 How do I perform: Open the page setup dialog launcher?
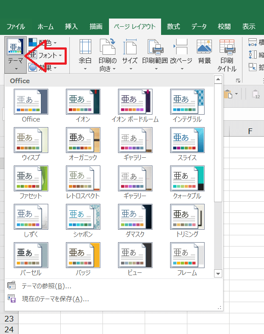[238, 81]
